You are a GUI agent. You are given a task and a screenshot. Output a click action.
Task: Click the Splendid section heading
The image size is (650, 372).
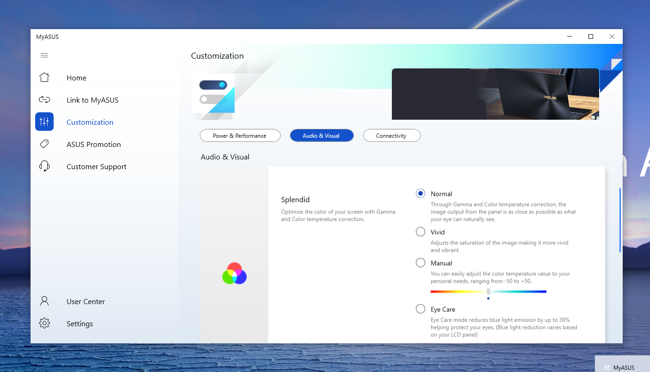(x=295, y=200)
